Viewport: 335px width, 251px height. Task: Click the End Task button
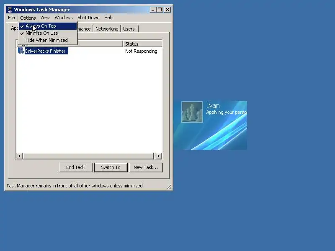click(x=75, y=167)
